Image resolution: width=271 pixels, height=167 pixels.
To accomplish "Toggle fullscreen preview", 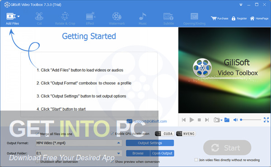I will coord(266,120).
